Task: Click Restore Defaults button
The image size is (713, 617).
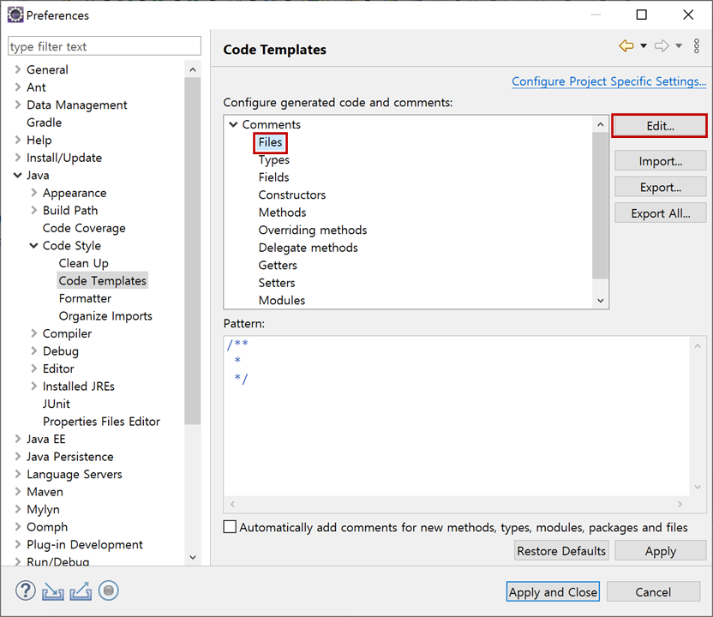Action: click(561, 551)
